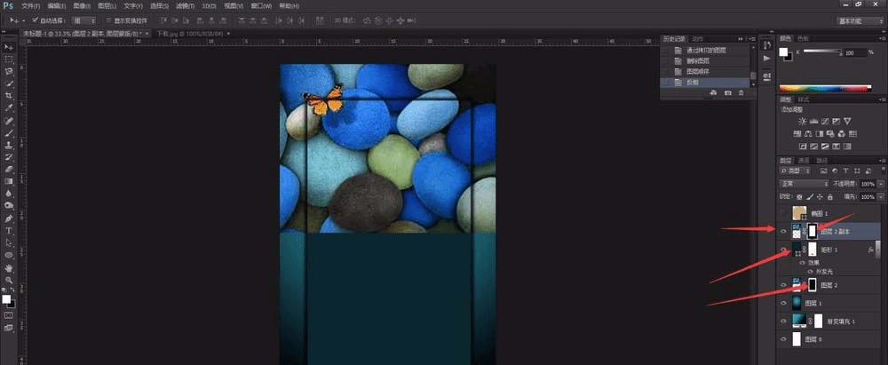Screen dimensions: 888x365
Task: Toggle the 自动选择 checkbox
Action: tap(35, 19)
